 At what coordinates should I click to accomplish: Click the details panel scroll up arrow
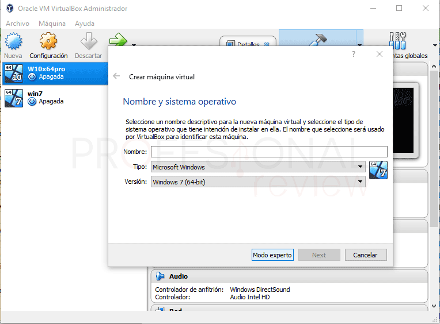(434, 66)
